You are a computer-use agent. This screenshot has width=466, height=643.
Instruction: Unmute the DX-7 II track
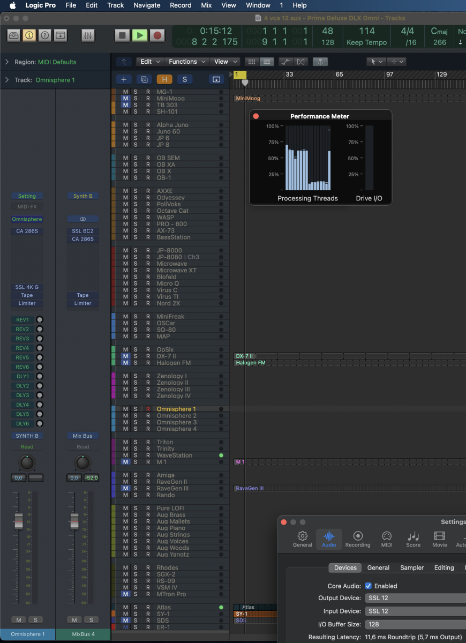coord(125,356)
